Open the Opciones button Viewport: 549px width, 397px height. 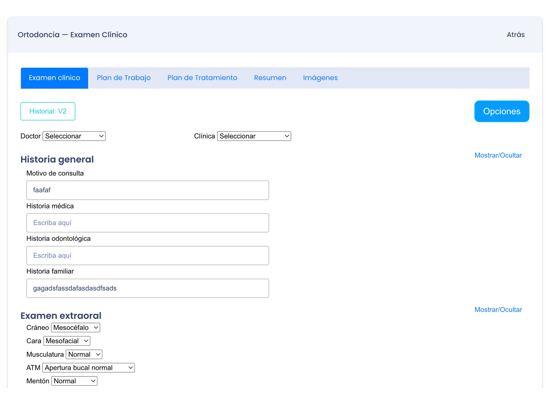point(501,111)
